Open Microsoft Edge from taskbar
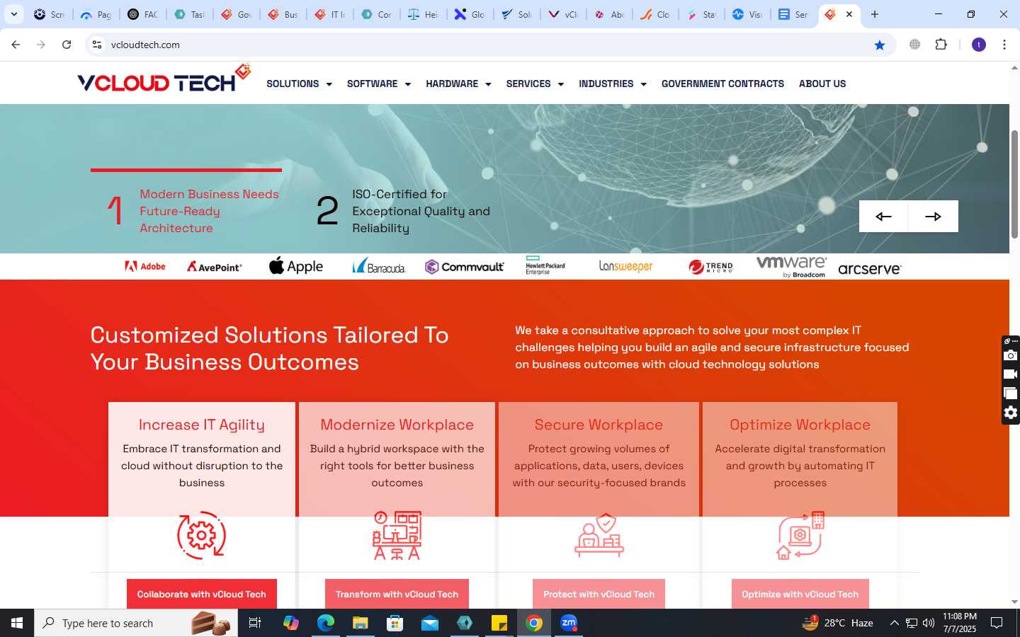This screenshot has height=637, width=1020. pyautogui.click(x=326, y=623)
